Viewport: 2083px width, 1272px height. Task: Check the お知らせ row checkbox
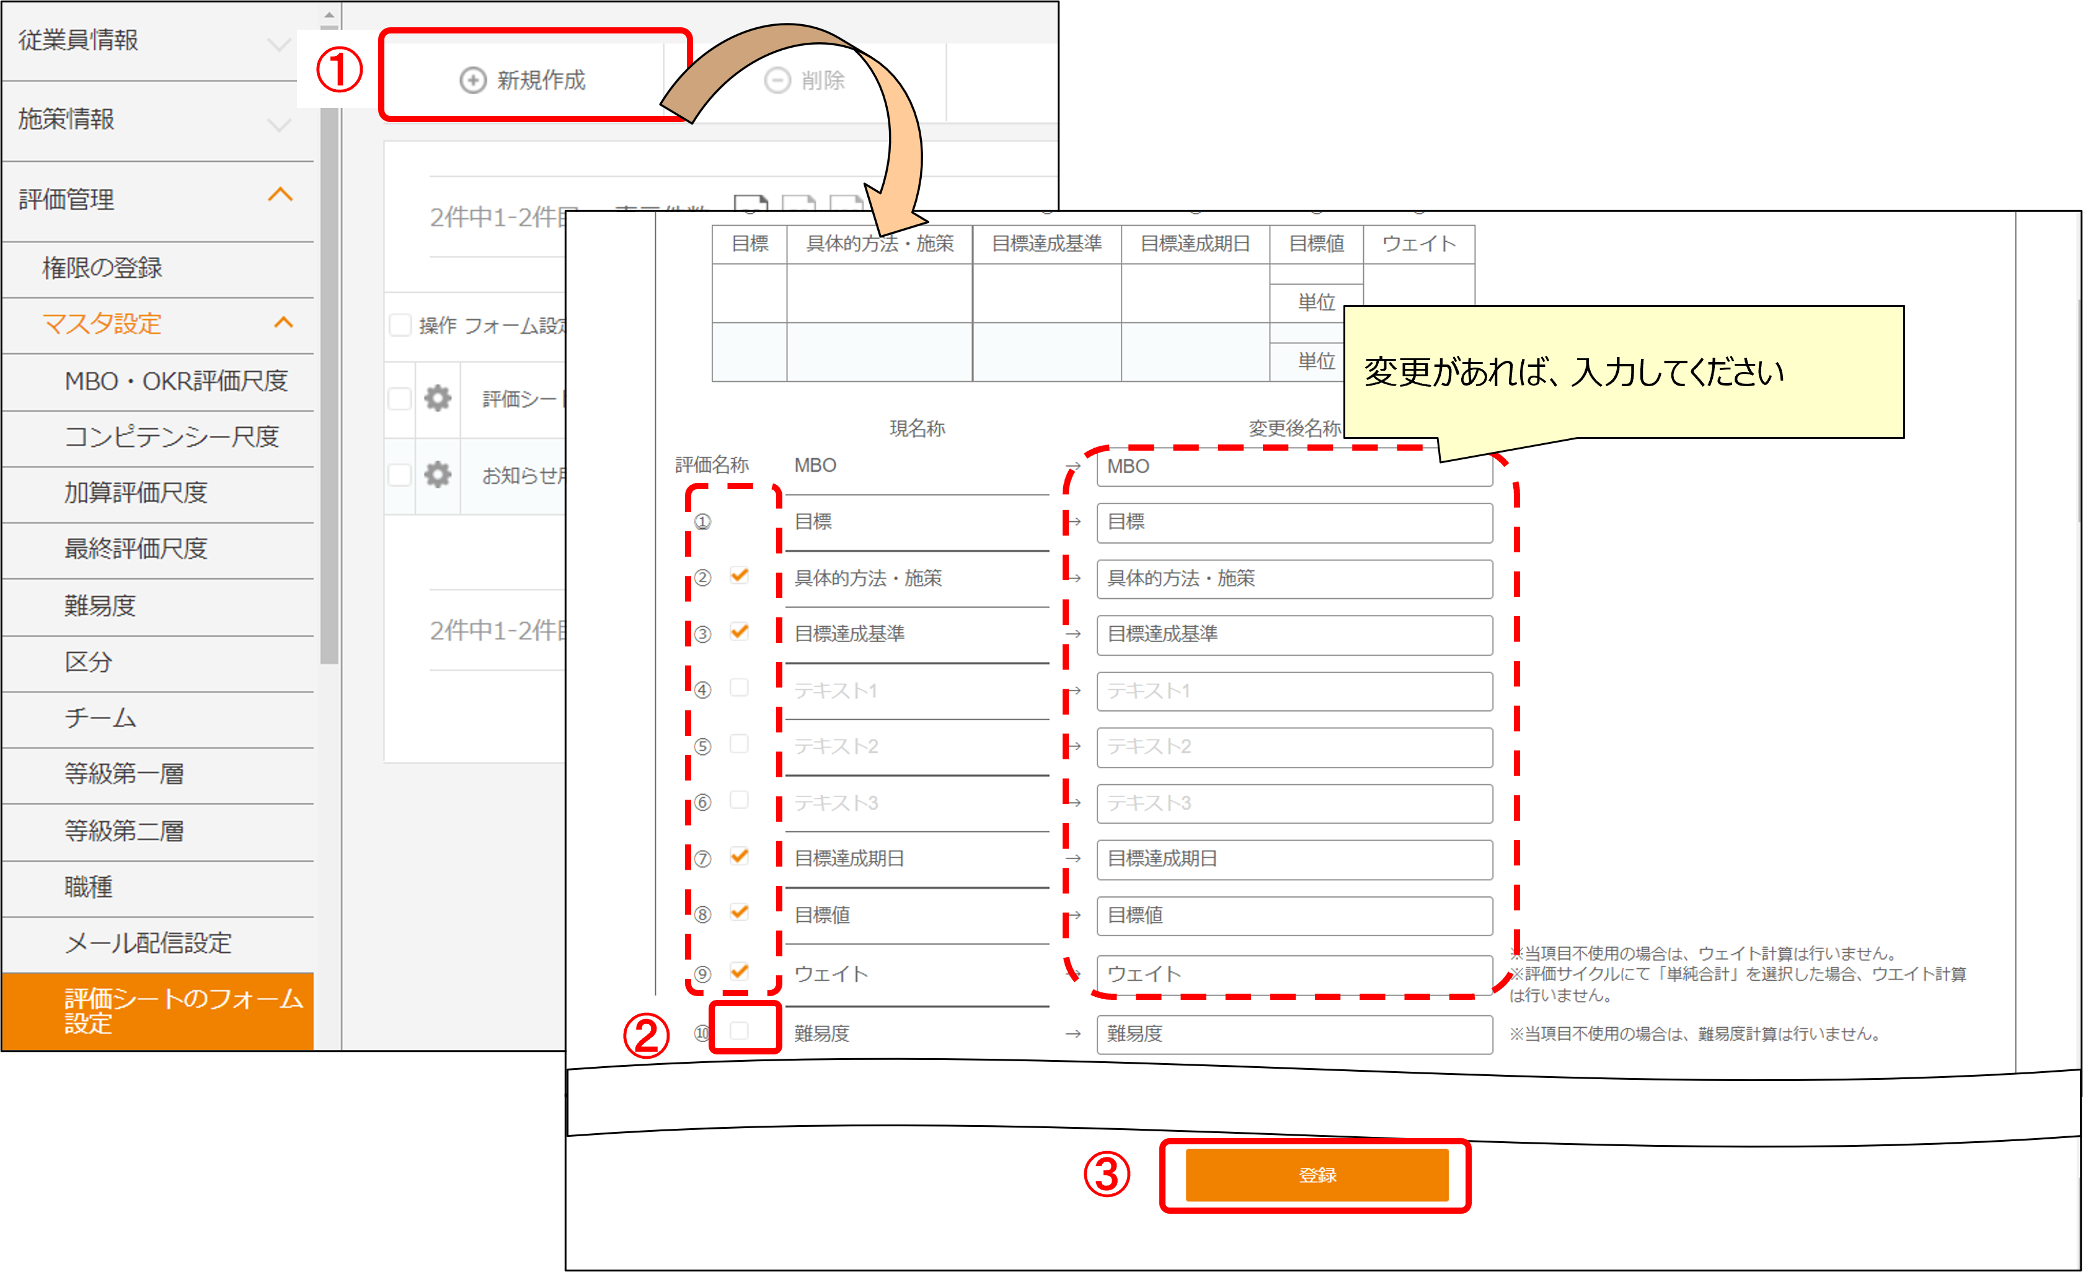click(x=400, y=474)
